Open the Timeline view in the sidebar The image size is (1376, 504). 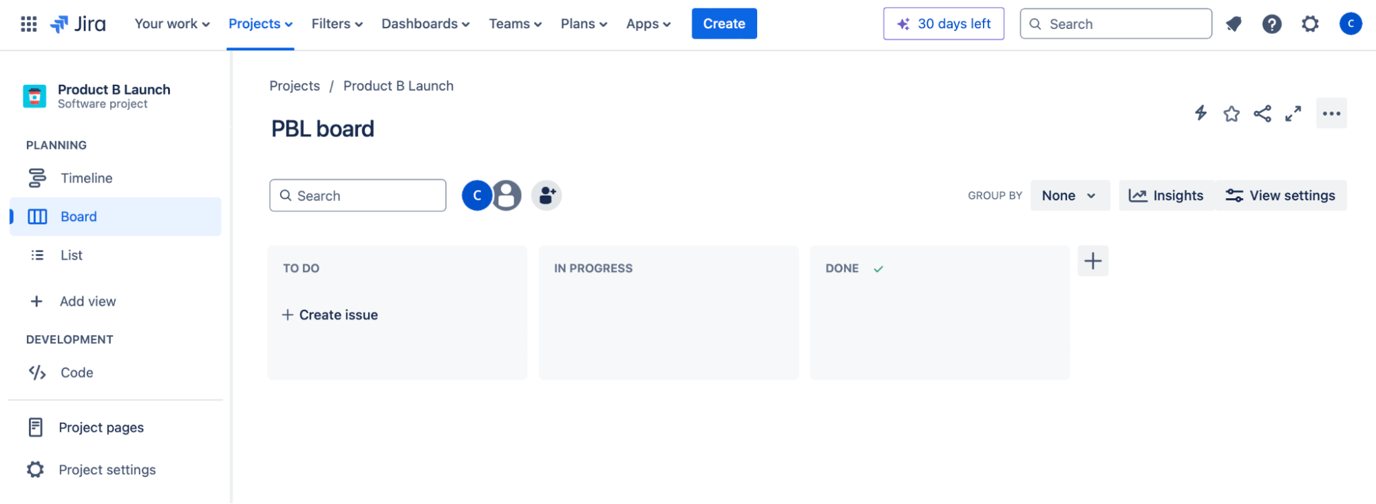coord(85,178)
